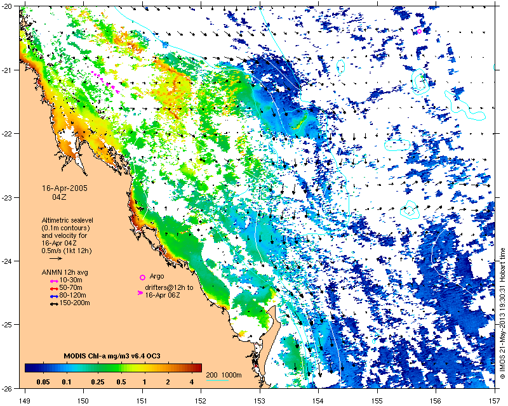Image resolution: width=508 pixels, height=406 pixels.
Task: Click the 50-70m depth label
Action: click(70, 287)
